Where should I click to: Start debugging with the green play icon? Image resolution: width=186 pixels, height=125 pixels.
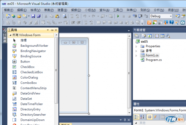coord(118,16)
